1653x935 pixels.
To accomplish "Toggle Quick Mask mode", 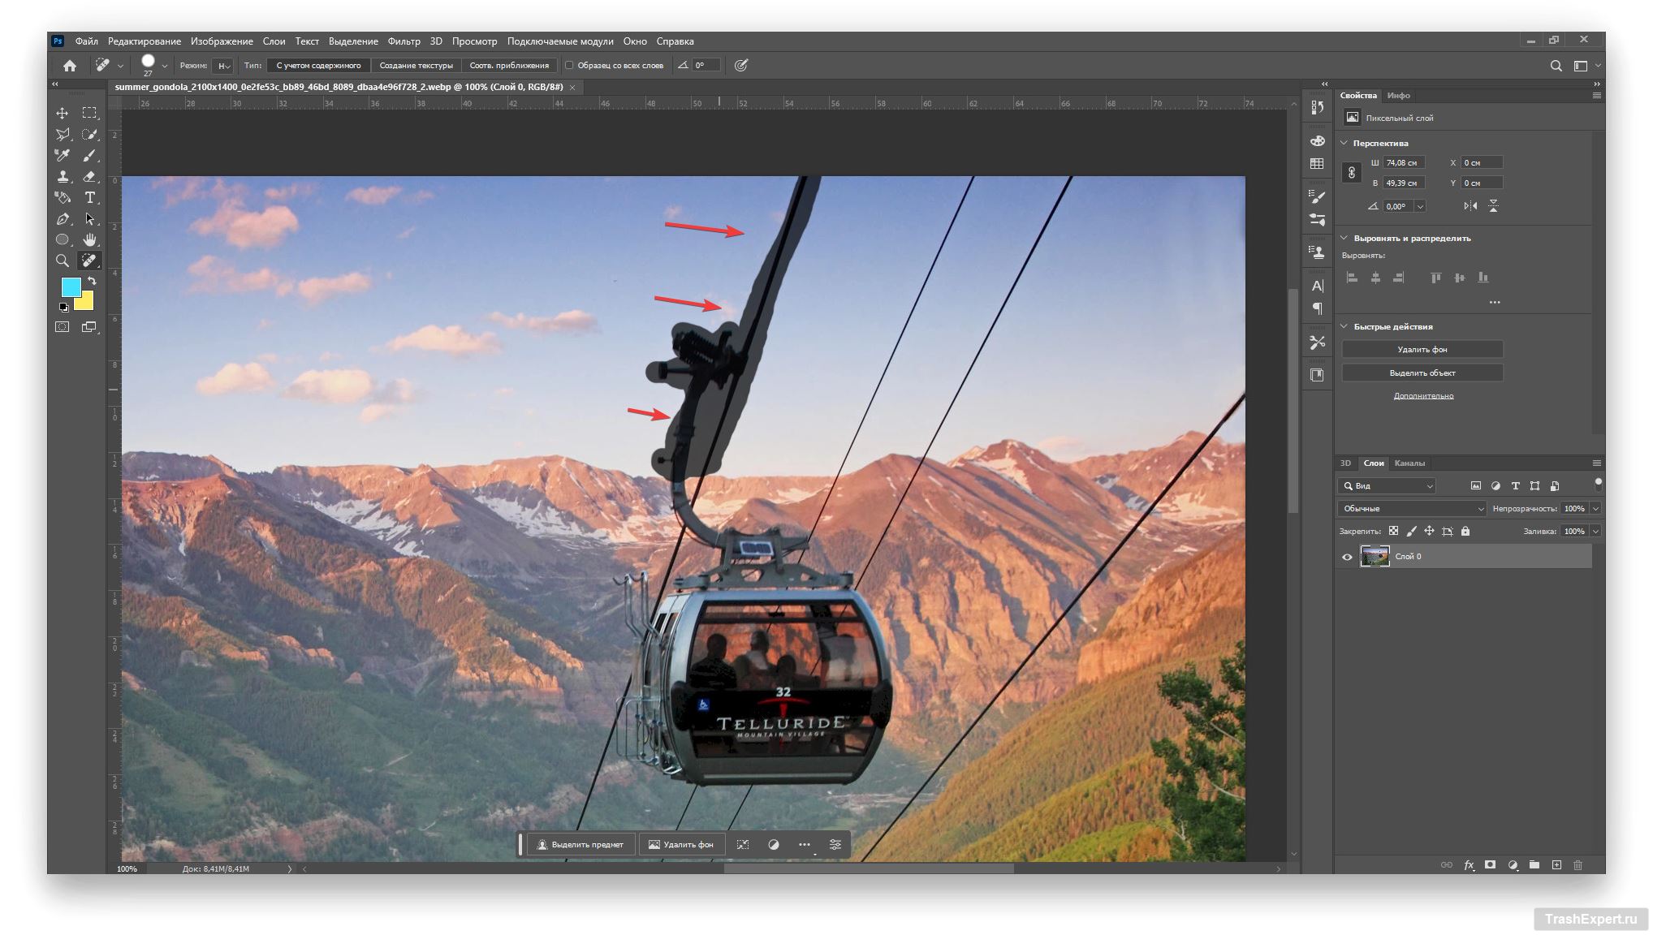I will (x=63, y=327).
